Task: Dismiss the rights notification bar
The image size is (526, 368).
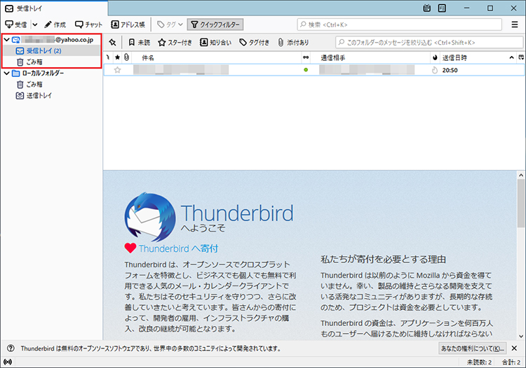Action: [x=514, y=348]
